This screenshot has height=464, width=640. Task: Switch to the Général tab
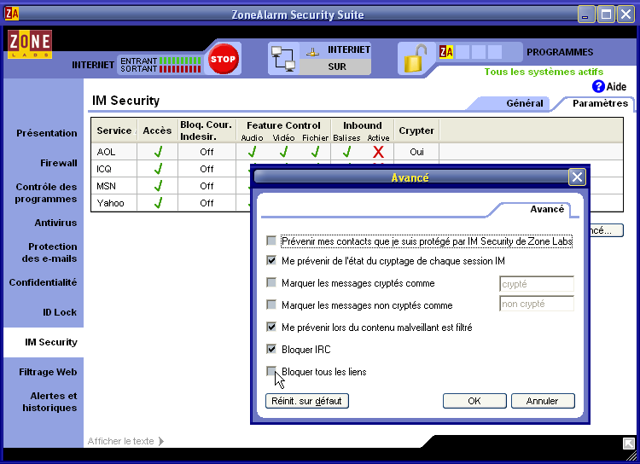[525, 103]
